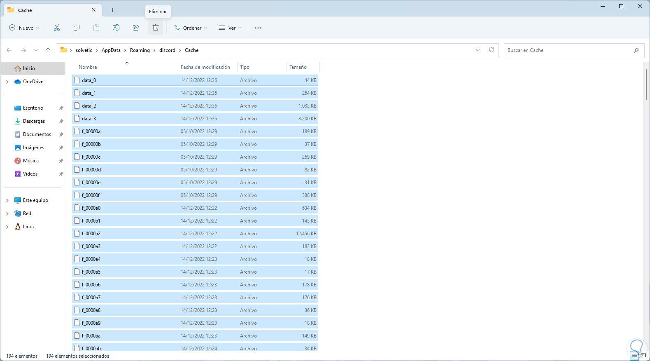Click the f_00000a file icon
This screenshot has height=361, width=650.
[x=77, y=131]
